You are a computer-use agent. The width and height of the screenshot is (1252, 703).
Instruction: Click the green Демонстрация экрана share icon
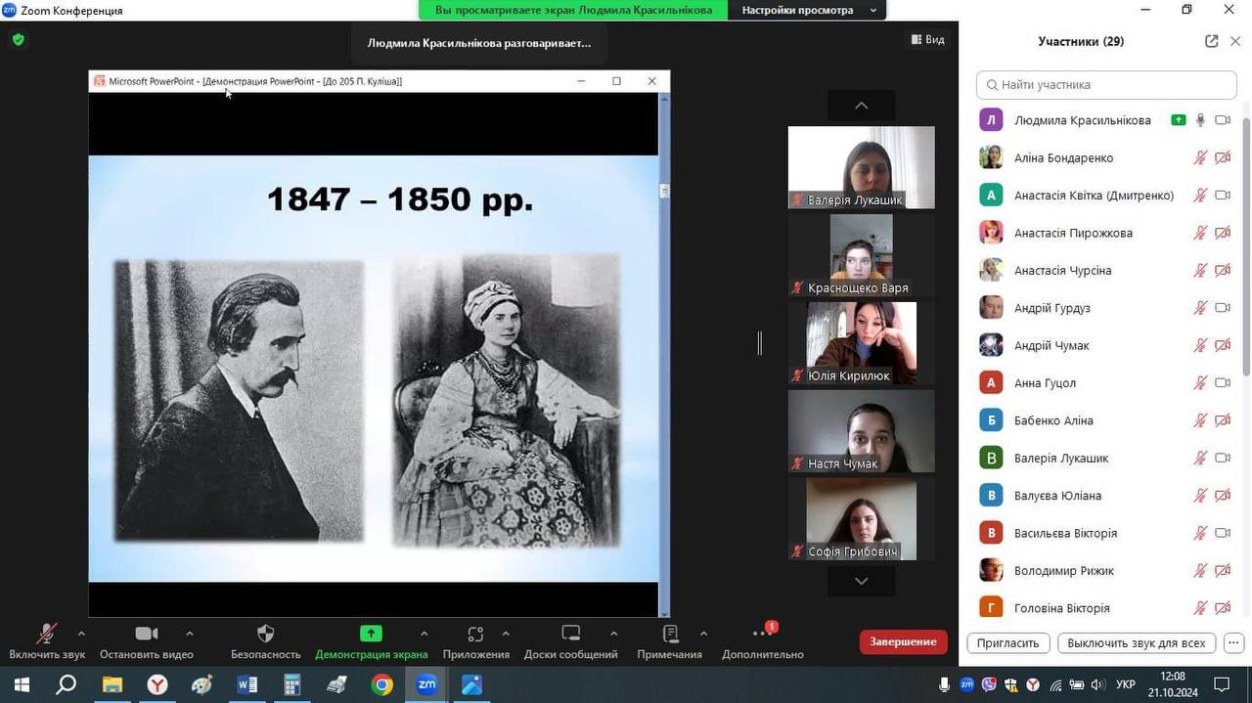tap(371, 634)
